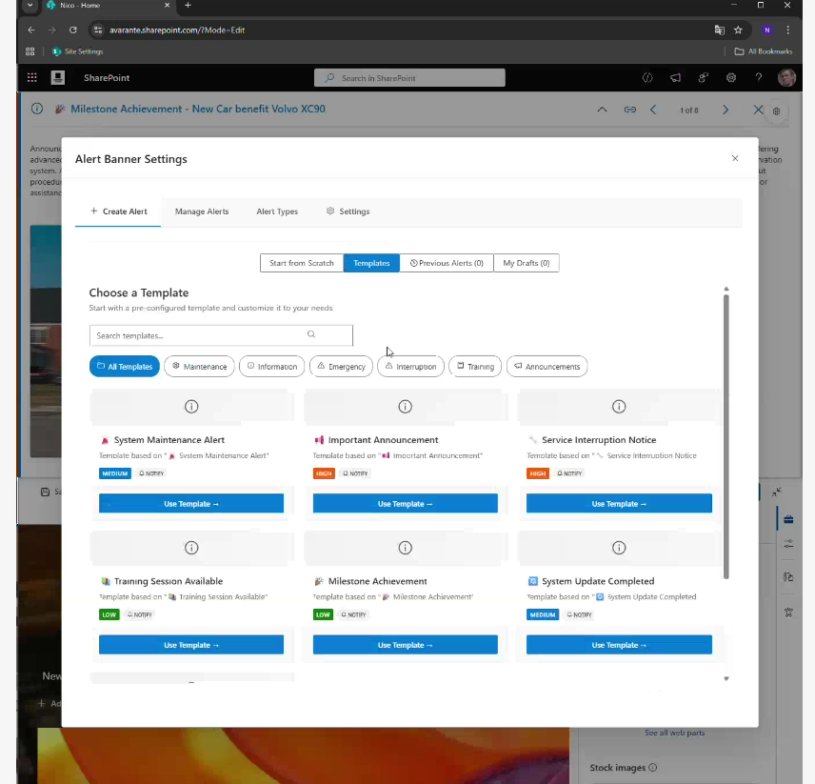Toggle the Emergency template filter chip
Screen dimensions: 815x784
(x=341, y=367)
